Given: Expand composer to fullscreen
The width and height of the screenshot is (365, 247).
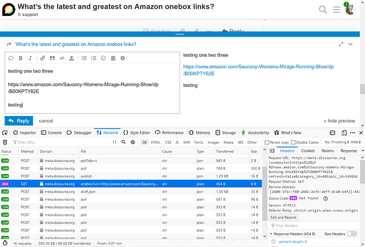Looking at the screenshot, I should (x=341, y=44).
